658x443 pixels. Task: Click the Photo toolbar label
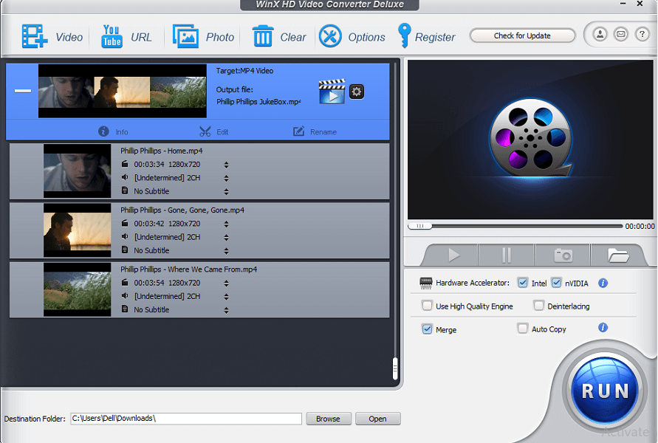pos(219,38)
